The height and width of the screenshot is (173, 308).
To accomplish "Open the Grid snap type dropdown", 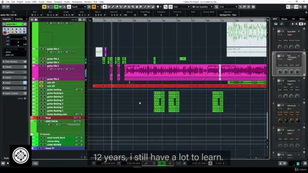I will pos(181,7).
